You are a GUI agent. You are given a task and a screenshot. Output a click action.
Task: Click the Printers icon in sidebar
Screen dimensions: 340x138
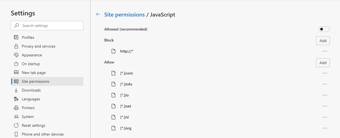point(16,108)
